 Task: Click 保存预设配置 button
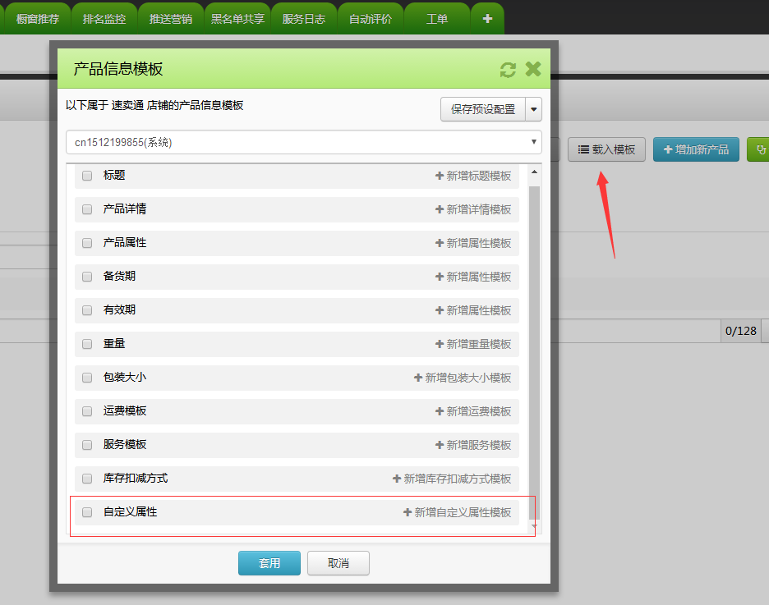point(483,109)
